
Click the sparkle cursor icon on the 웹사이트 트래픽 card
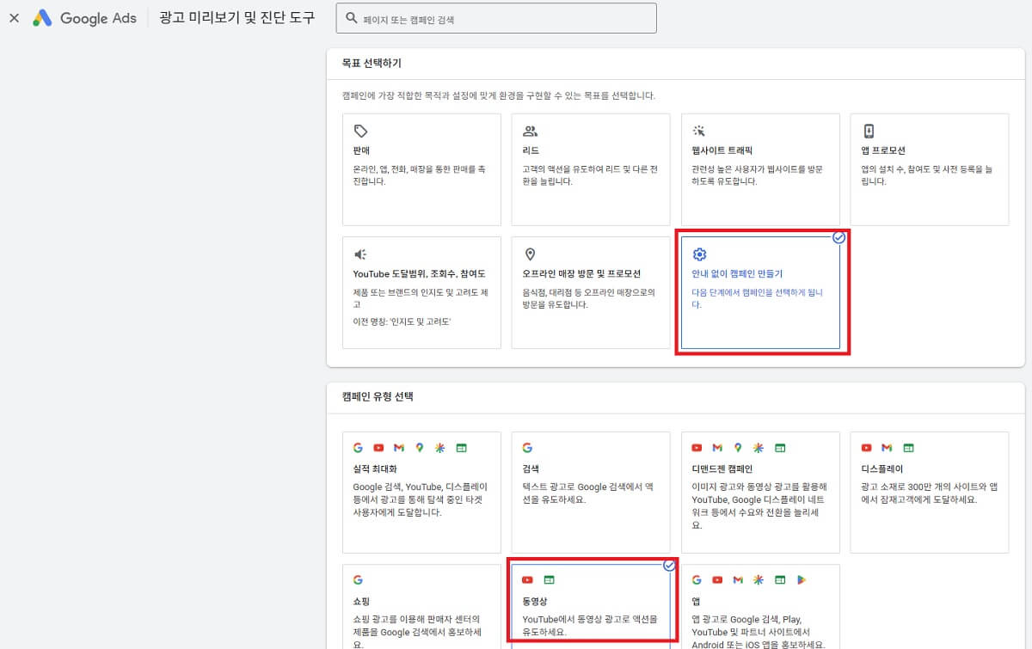pos(699,131)
